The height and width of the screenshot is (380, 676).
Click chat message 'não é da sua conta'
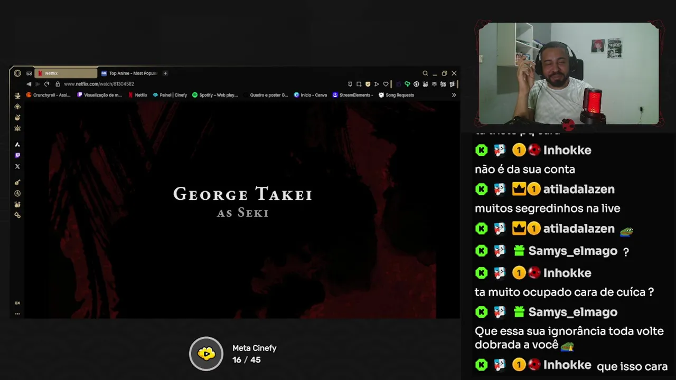pyautogui.click(x=525, y=169)
